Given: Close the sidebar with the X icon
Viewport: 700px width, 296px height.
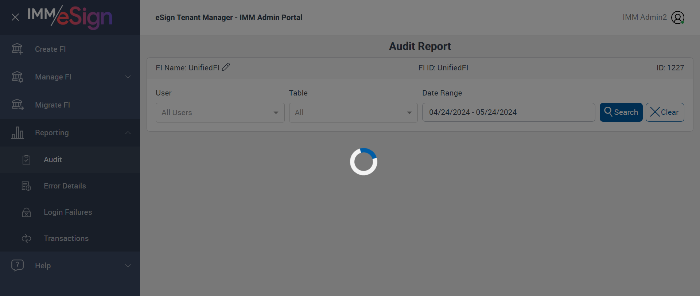Looking at the screenshot, I should click(x=15, y=17).
